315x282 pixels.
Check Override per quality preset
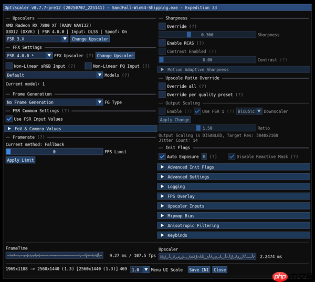pyautogui.click(x=162, y=95)
